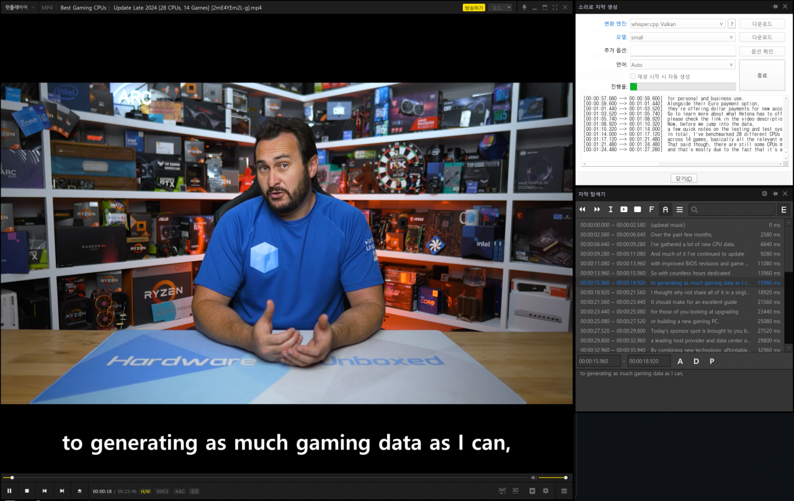Open the 팟플레이어 main menu

pos(20,7)
